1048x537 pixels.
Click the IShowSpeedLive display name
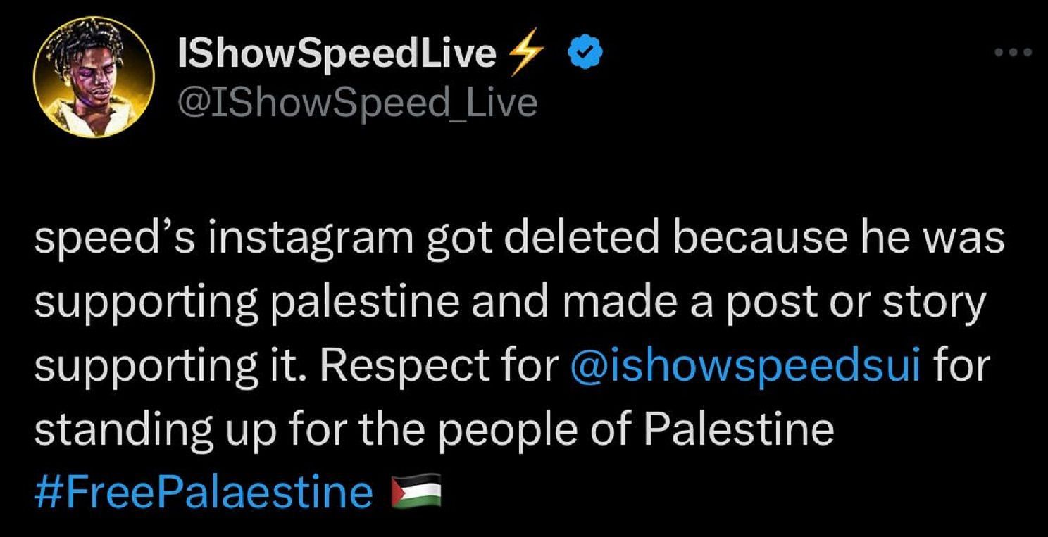(x=338, y=55)
